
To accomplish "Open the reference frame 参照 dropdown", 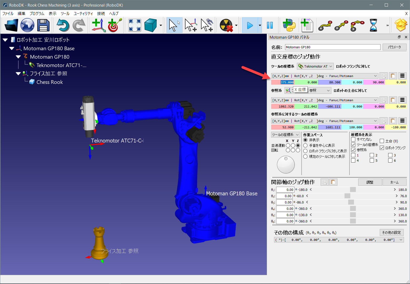I will pos(308,90).
